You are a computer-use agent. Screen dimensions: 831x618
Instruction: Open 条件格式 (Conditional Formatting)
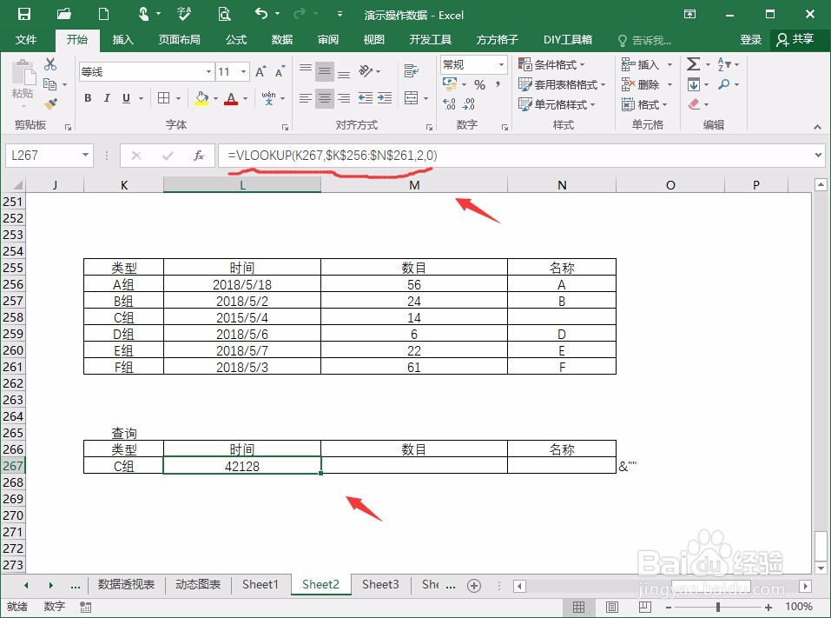click(557, 64)
